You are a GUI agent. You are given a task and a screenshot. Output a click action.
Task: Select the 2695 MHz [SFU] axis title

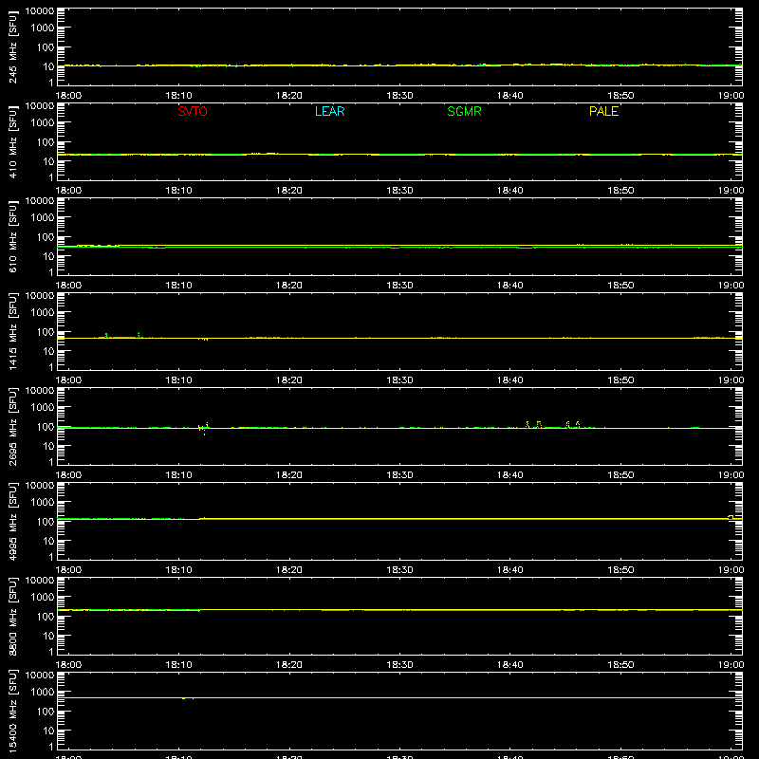(x=13, y=426)
